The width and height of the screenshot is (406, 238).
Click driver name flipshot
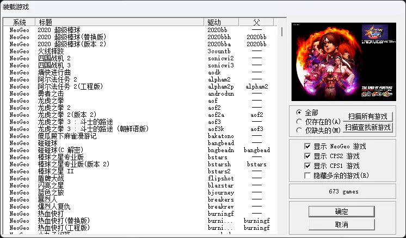[x=221, y=178]
